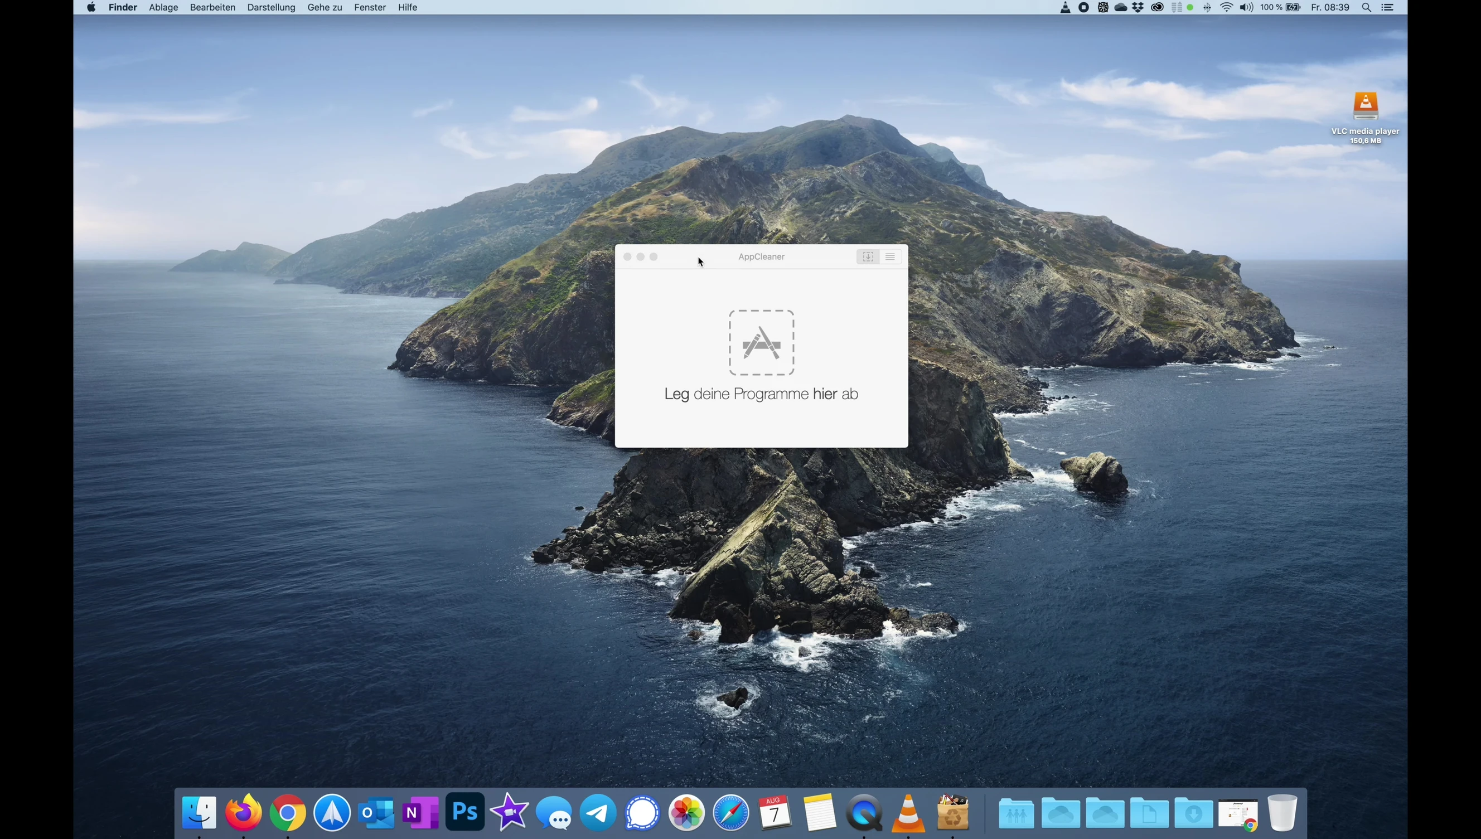Open the Darstellung menu
This screenshot has height=839, width=1481.
272,7
